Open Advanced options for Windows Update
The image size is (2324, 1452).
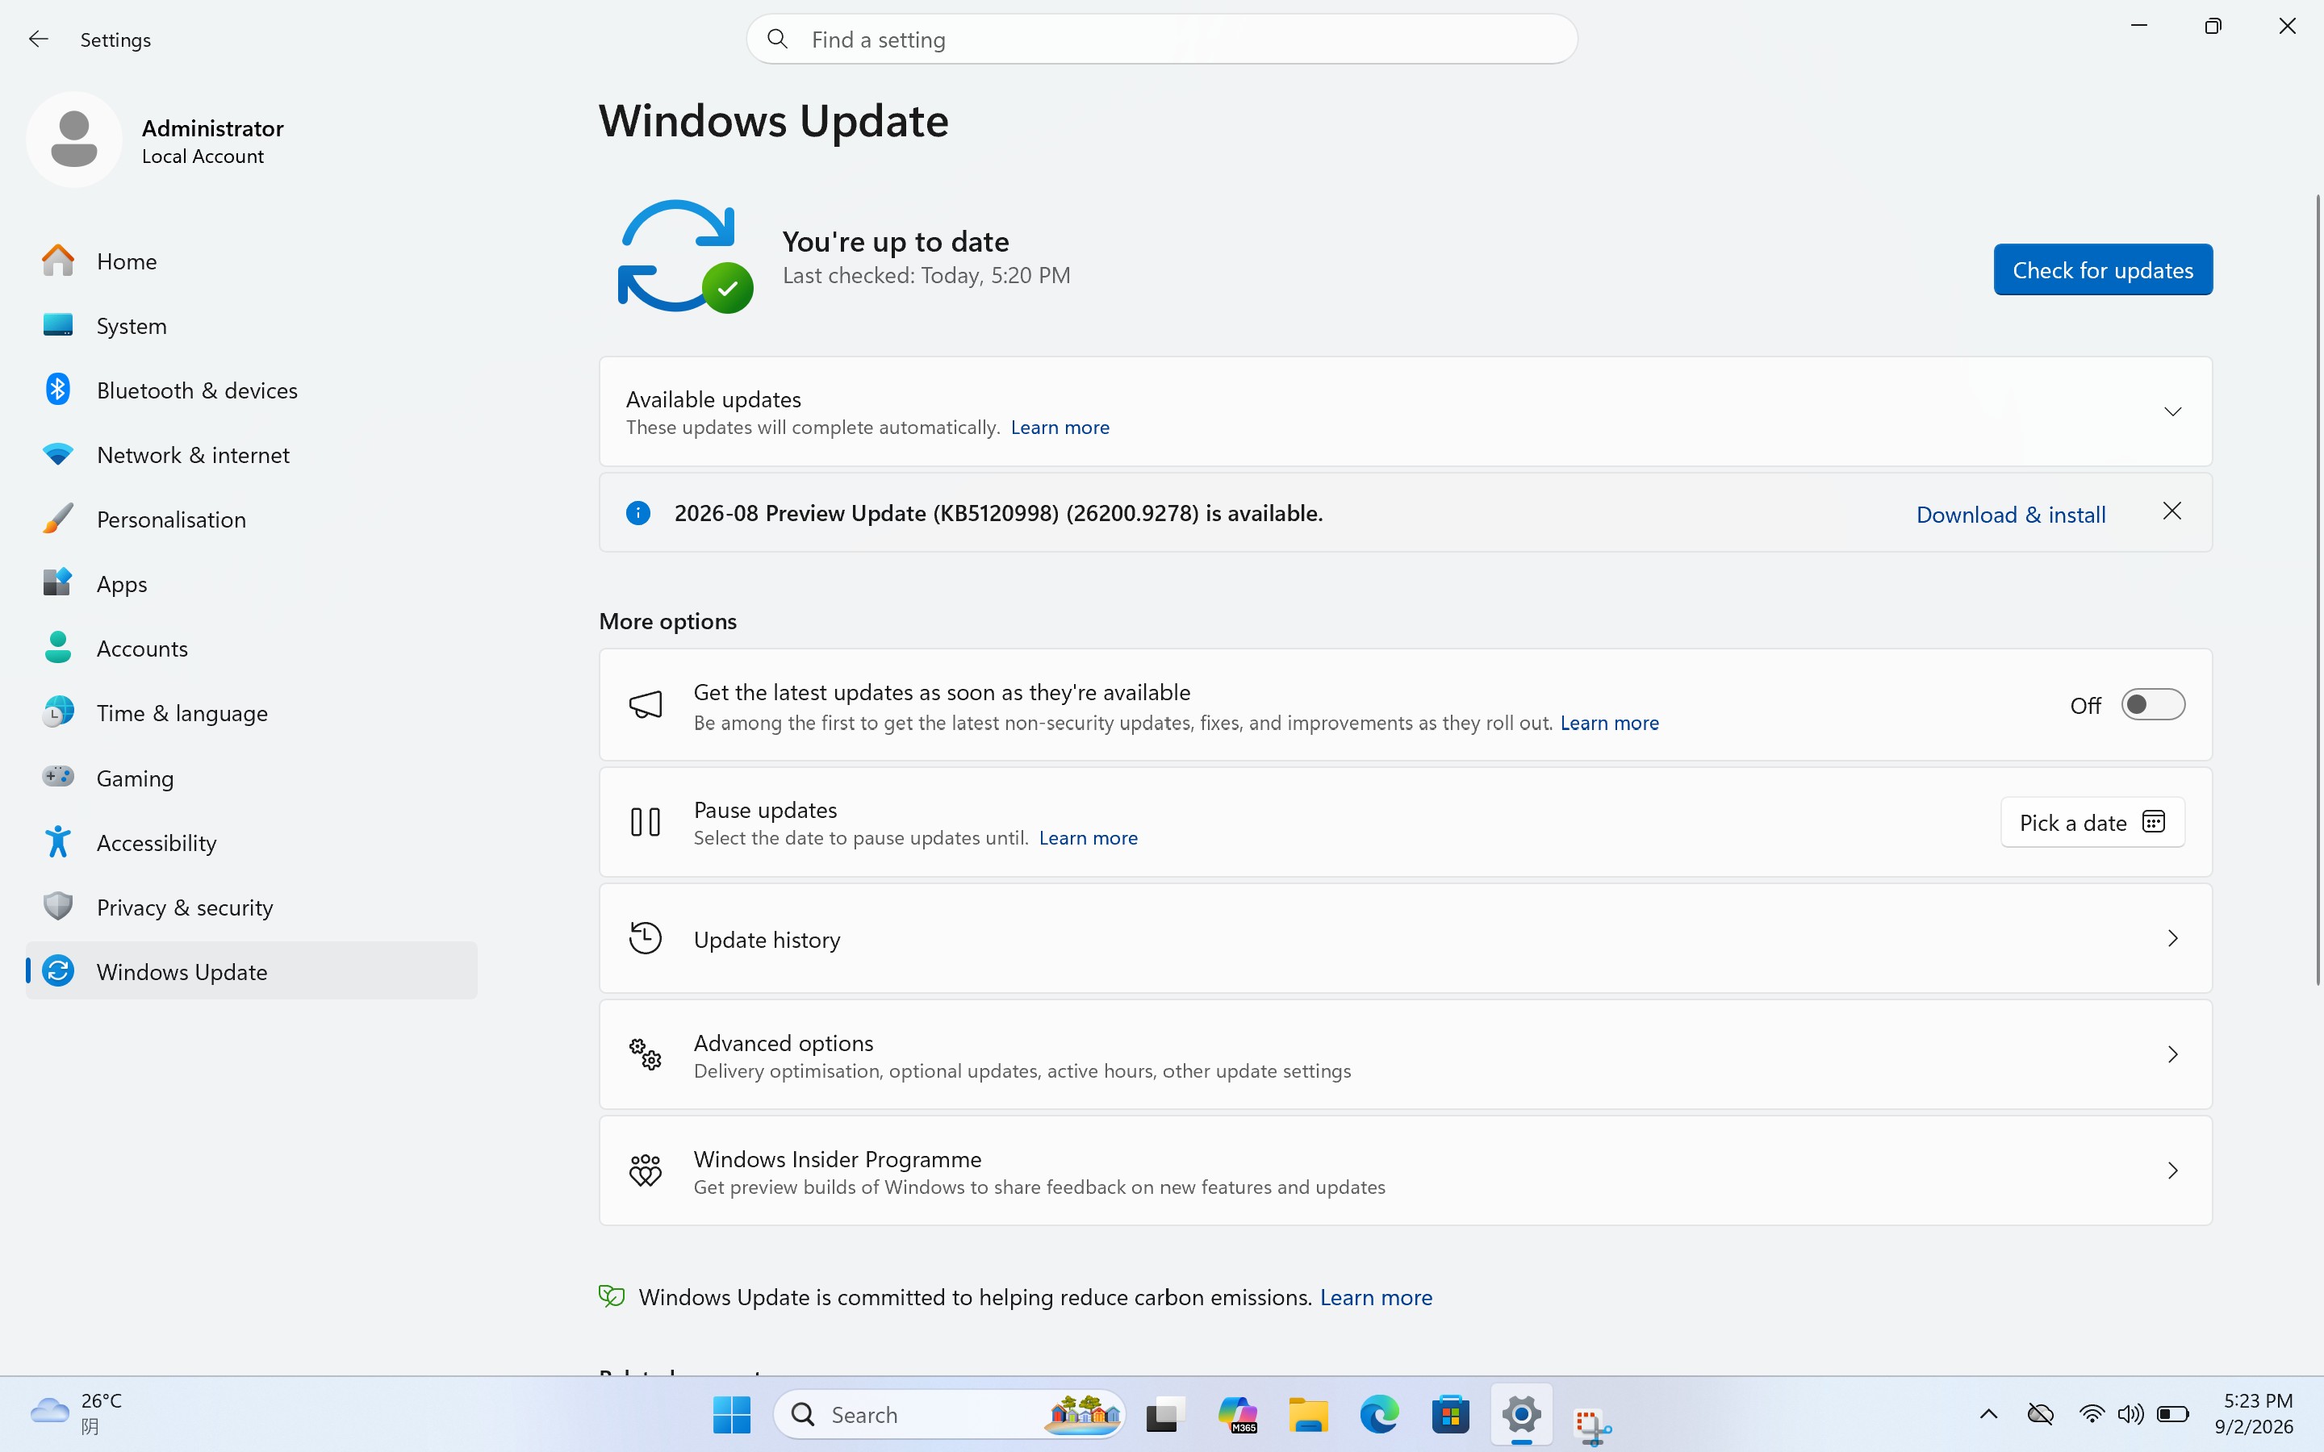click(1406, 1054)
